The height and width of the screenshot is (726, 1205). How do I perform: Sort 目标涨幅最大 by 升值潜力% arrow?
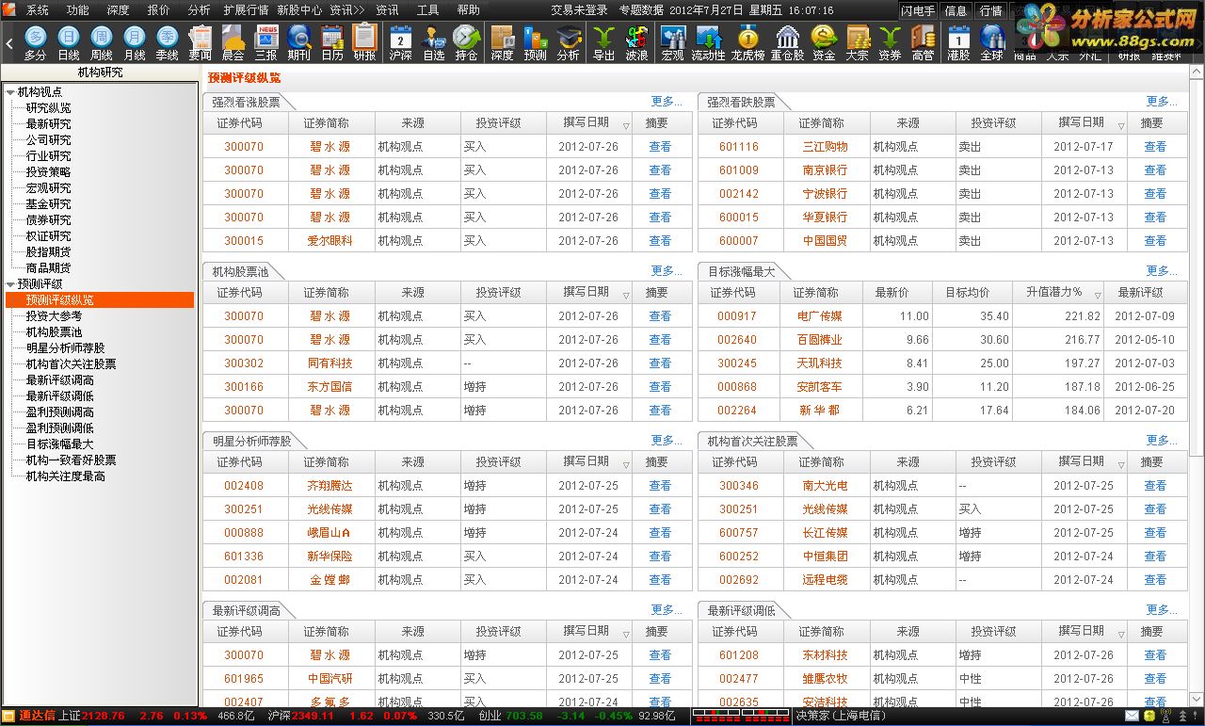point(1097,296)
